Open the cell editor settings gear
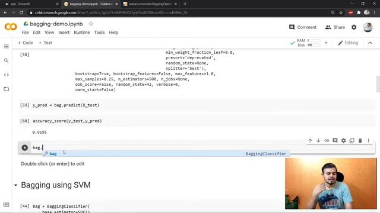The image size is (380, 213). [344, 141]
